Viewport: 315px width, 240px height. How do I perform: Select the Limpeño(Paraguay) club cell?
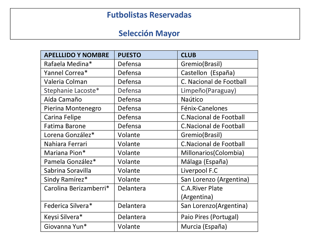click(x=218, y=91)
